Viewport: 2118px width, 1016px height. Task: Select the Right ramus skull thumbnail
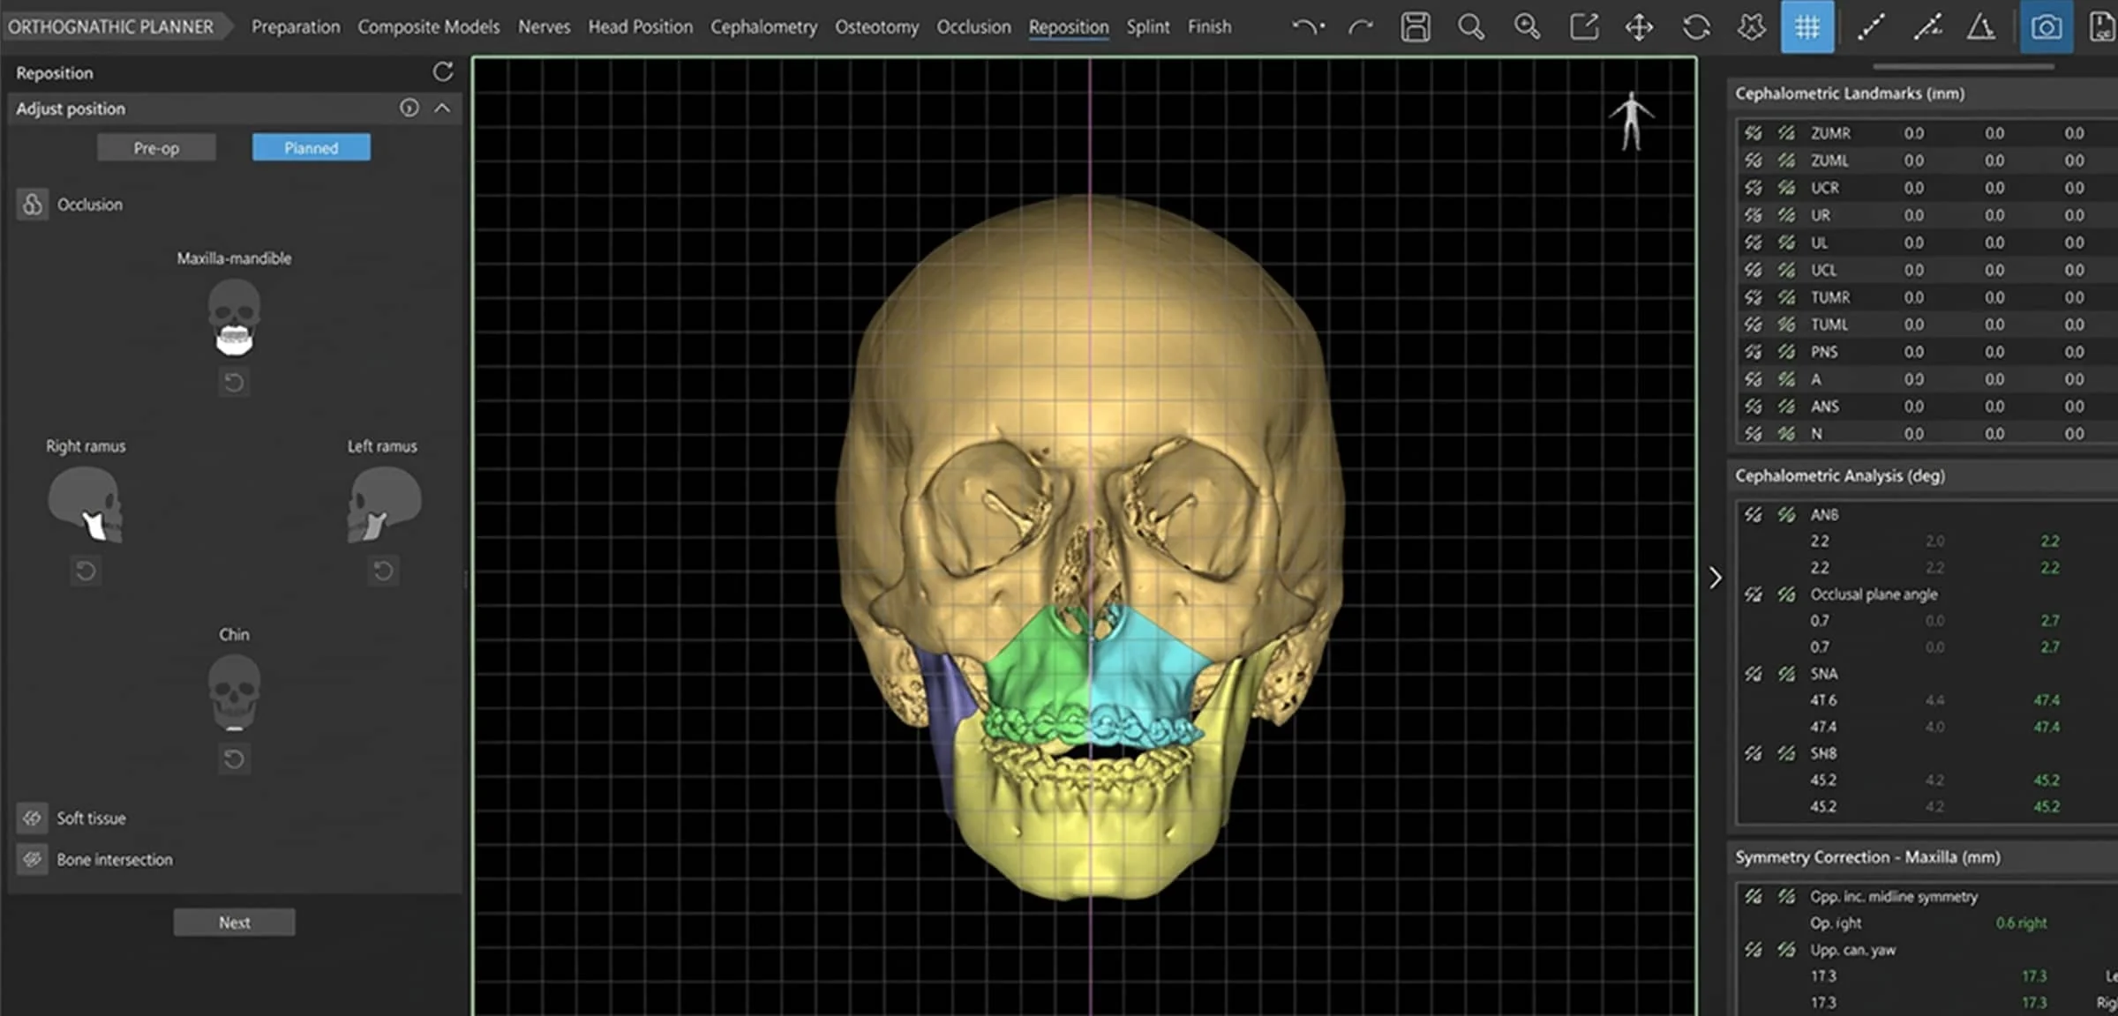coord(86,504)
